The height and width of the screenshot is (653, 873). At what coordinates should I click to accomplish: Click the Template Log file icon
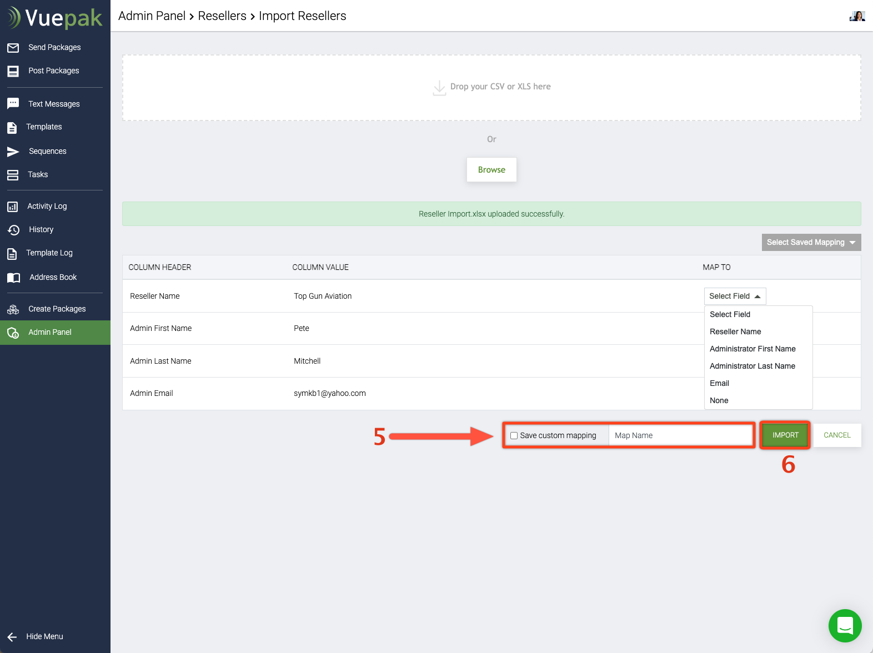click(x=12, y=254)
